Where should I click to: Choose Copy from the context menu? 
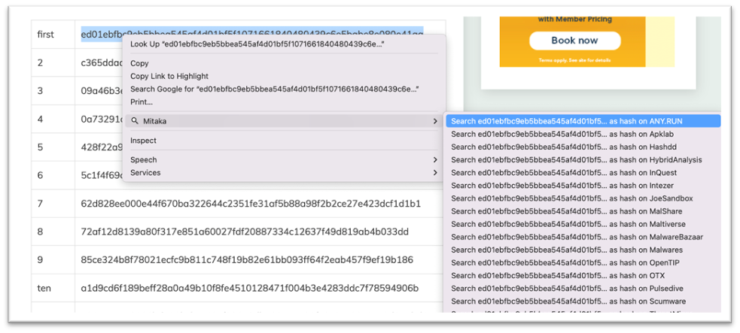pos(139,64)
